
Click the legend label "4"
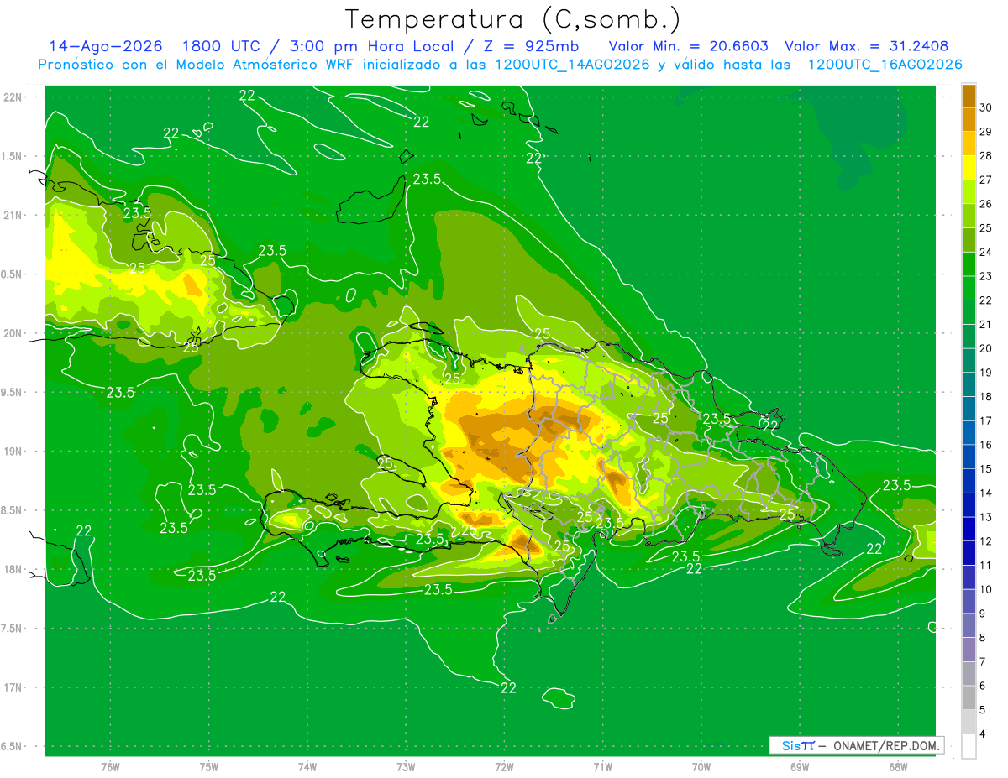tap(984, 734)
